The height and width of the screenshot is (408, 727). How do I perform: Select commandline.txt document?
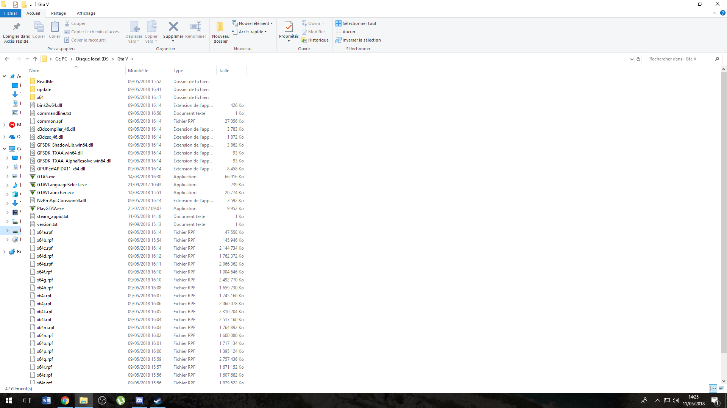[54, 113]
